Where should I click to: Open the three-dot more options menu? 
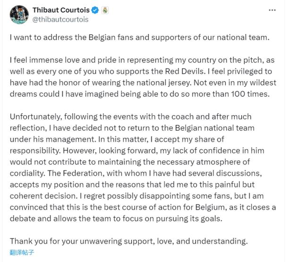272,10
